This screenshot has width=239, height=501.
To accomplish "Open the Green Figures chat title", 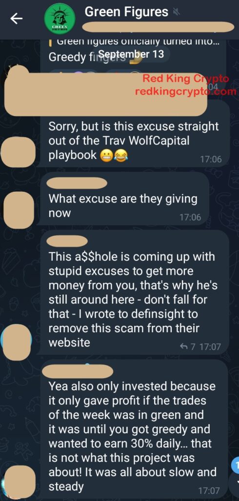I will tap(126, 12).
